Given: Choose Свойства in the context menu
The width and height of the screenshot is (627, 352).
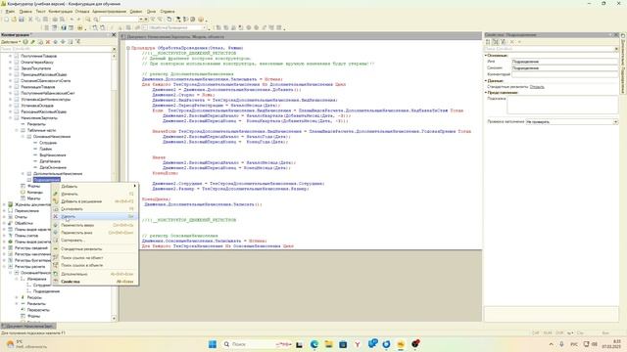Looking at the screenshot, I should (x=95, y=282).
